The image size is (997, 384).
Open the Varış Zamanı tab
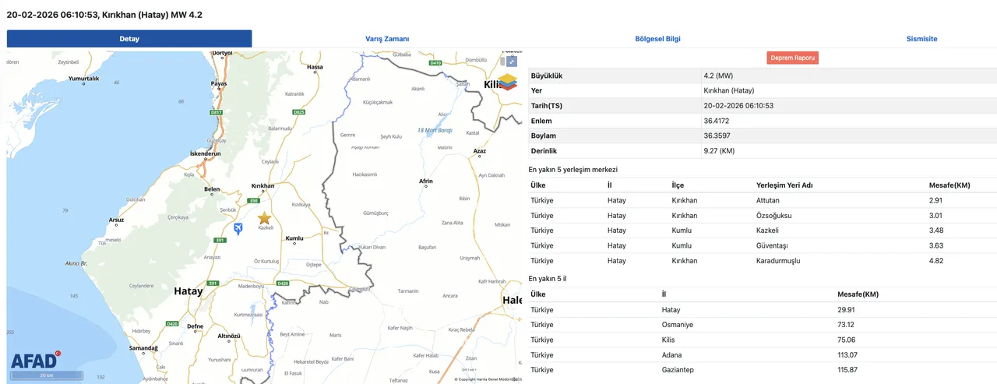[387, 38]
